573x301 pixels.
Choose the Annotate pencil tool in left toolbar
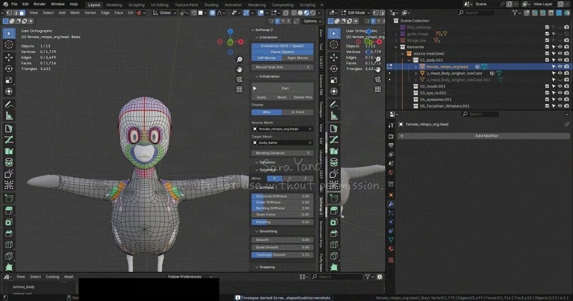(9, 105)
